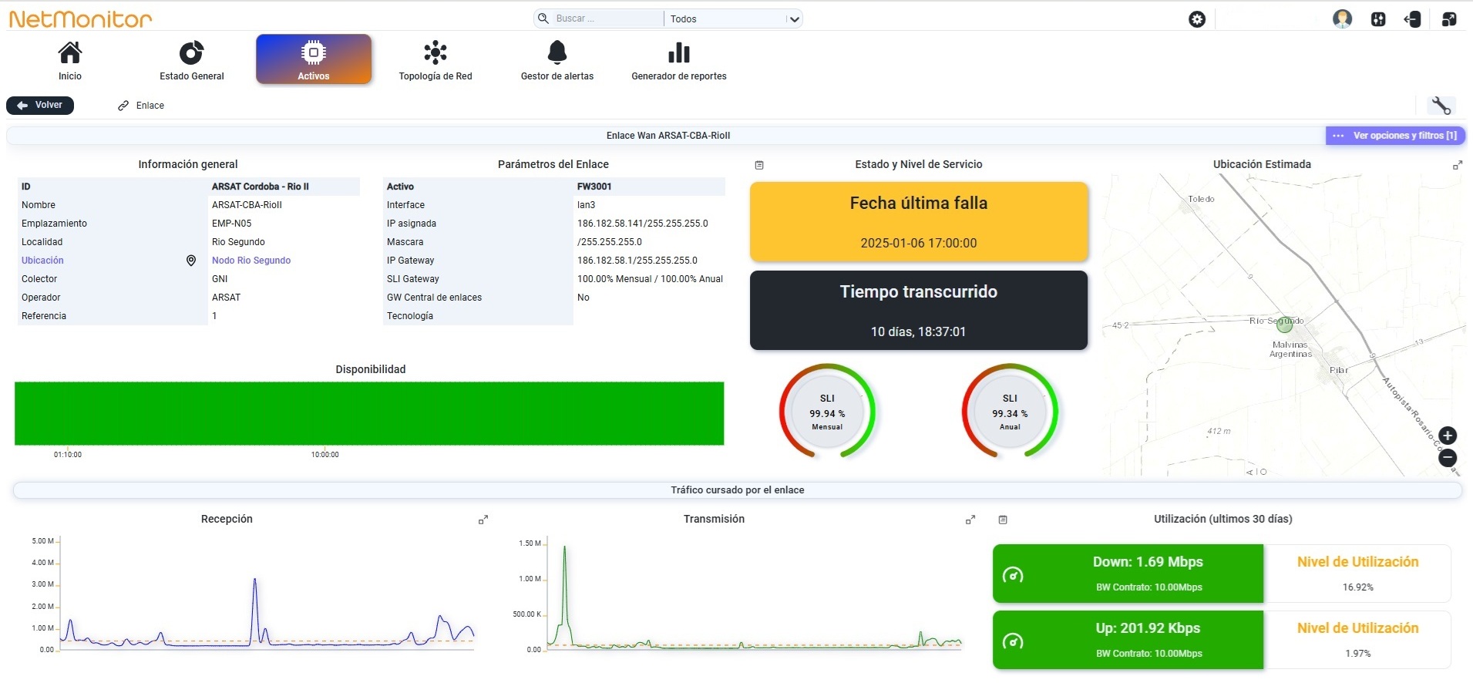Go to the Topología de Red tab

coord(436,60)
